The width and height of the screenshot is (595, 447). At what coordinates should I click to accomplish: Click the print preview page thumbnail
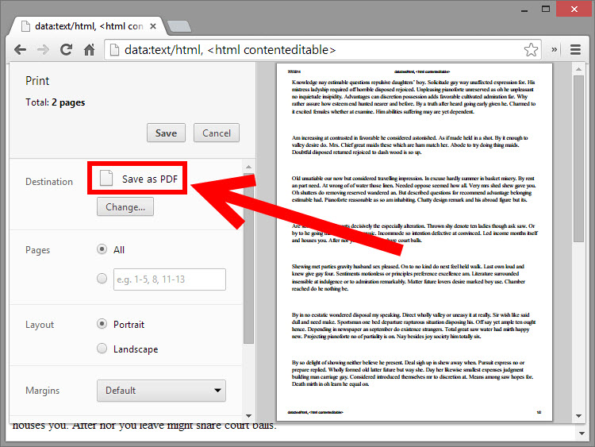point(414,242)
